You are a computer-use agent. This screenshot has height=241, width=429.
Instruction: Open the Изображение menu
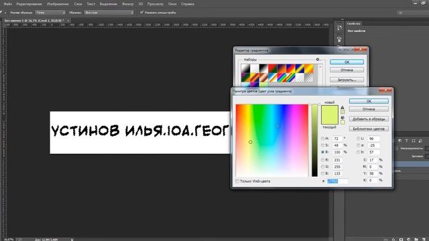[58, 4]
